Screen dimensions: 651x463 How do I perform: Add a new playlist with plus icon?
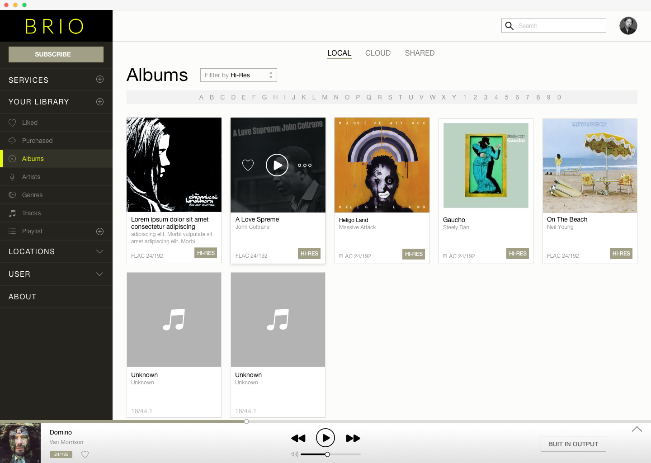pos(100,231)
